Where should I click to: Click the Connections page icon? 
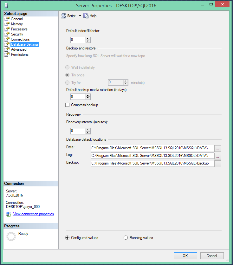tap(7, 39)
